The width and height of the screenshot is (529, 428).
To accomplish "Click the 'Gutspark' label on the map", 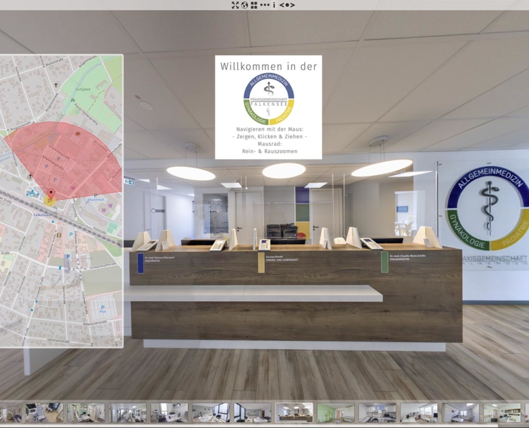I will click(83, 89).
